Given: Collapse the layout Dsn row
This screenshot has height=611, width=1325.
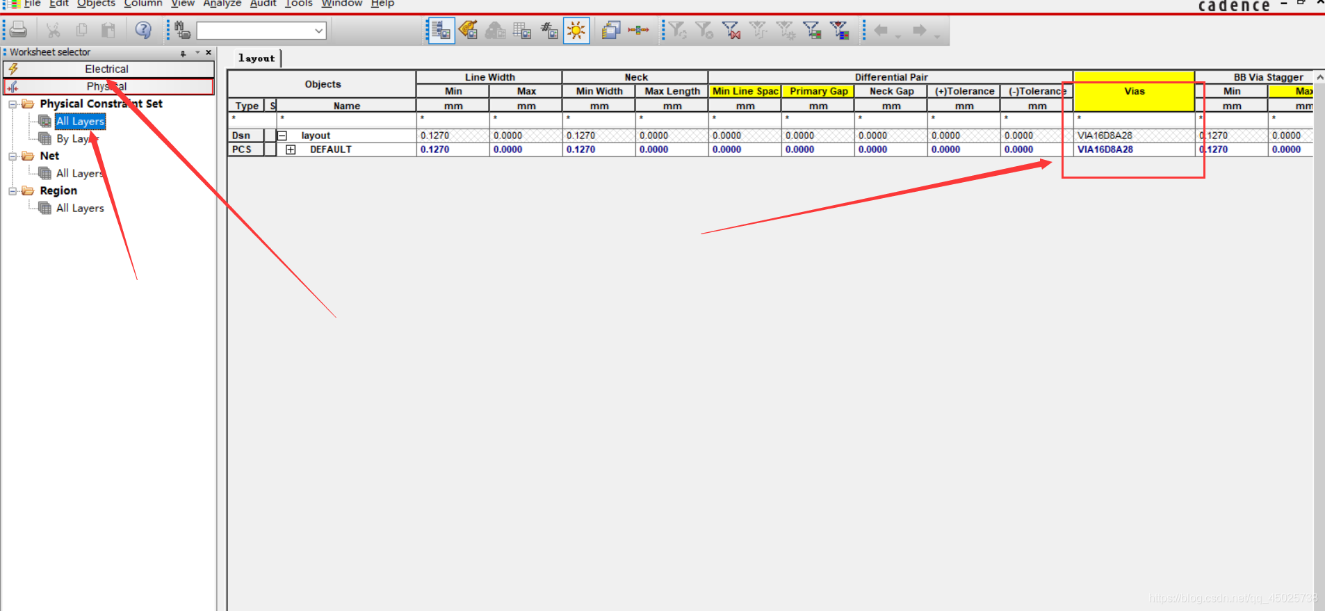Looking at the screenshot, I should pyautogui.click(x=282, y=136).
